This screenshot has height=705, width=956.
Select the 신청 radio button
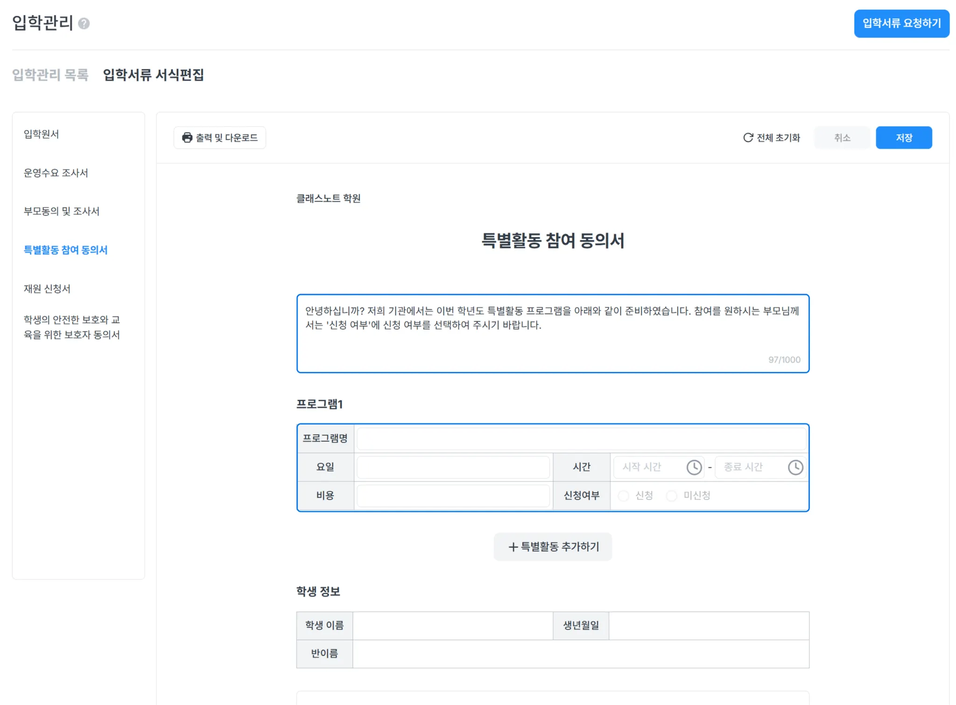[624, 496]
